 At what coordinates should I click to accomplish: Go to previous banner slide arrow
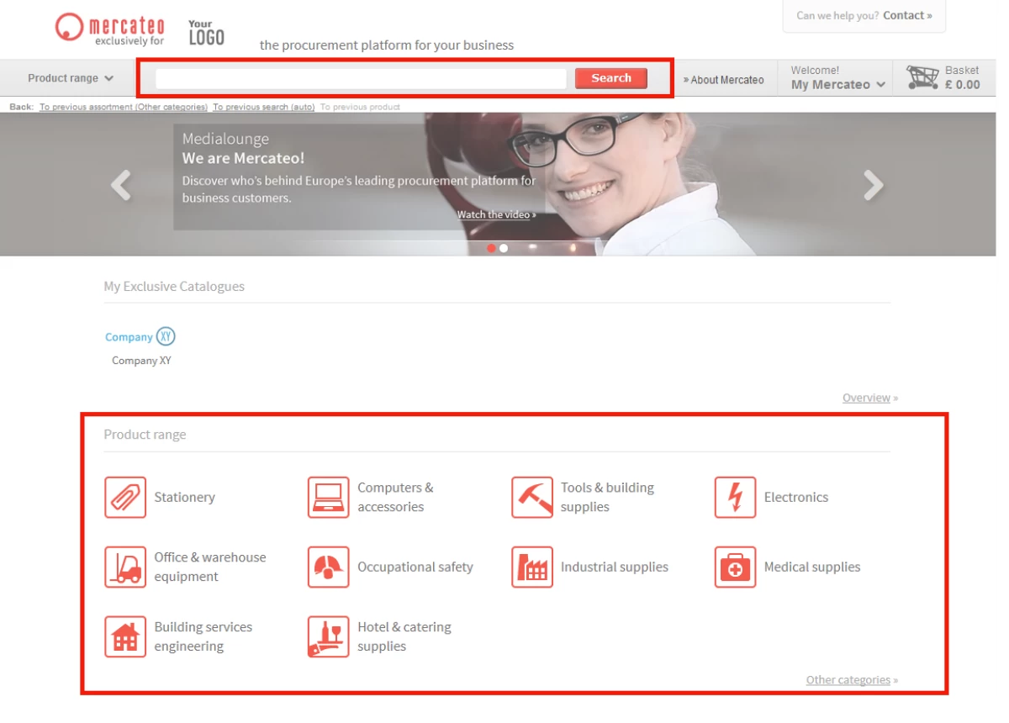121,185
